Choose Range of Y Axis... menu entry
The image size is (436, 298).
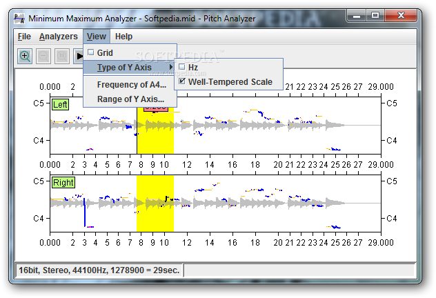pos(130,99)
